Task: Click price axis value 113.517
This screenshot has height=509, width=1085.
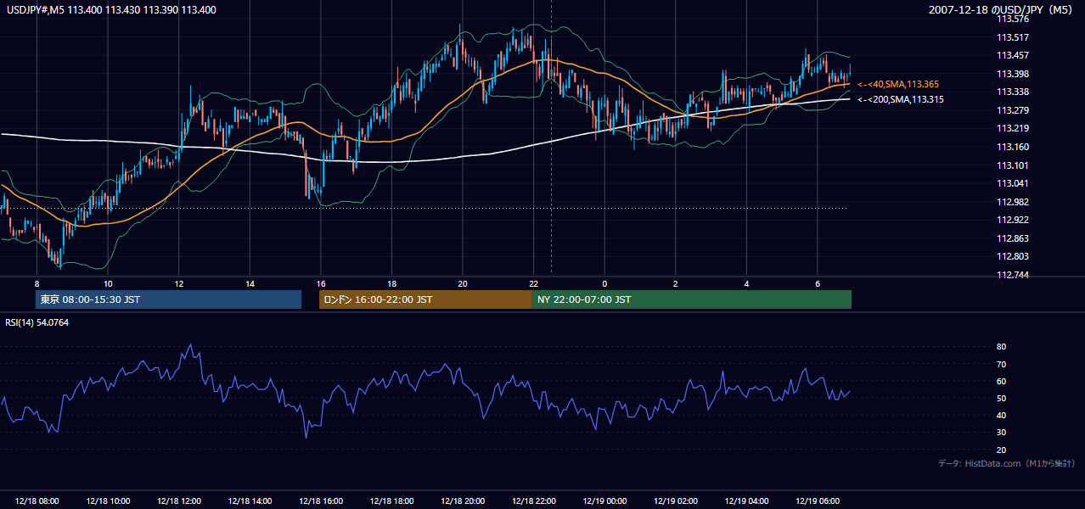Action: 1012,37
